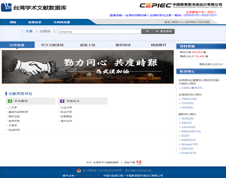The image size is (226, 178).
Task: Open the 高级检索 menu
Action: tap(35, 22)
